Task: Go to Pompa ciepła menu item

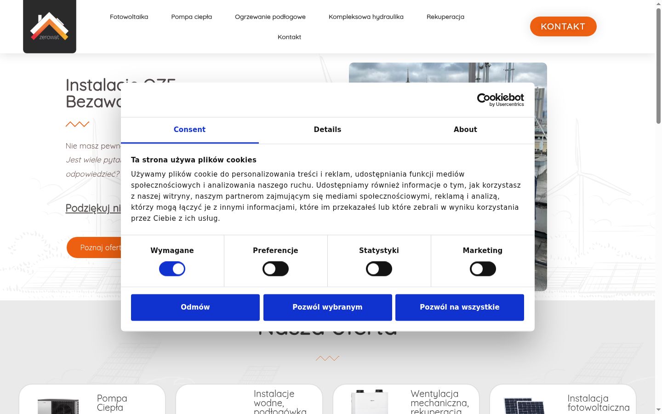Action: [x=192, y=17]
